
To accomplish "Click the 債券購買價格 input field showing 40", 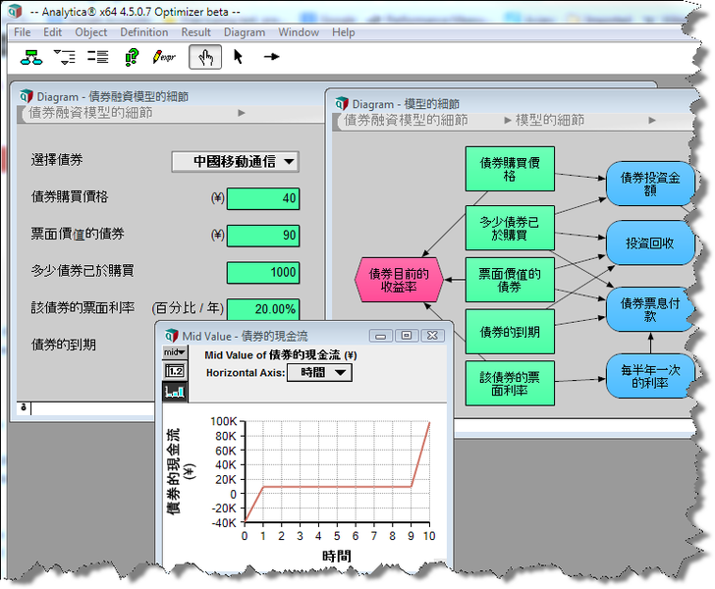I will tap(263, 198).
